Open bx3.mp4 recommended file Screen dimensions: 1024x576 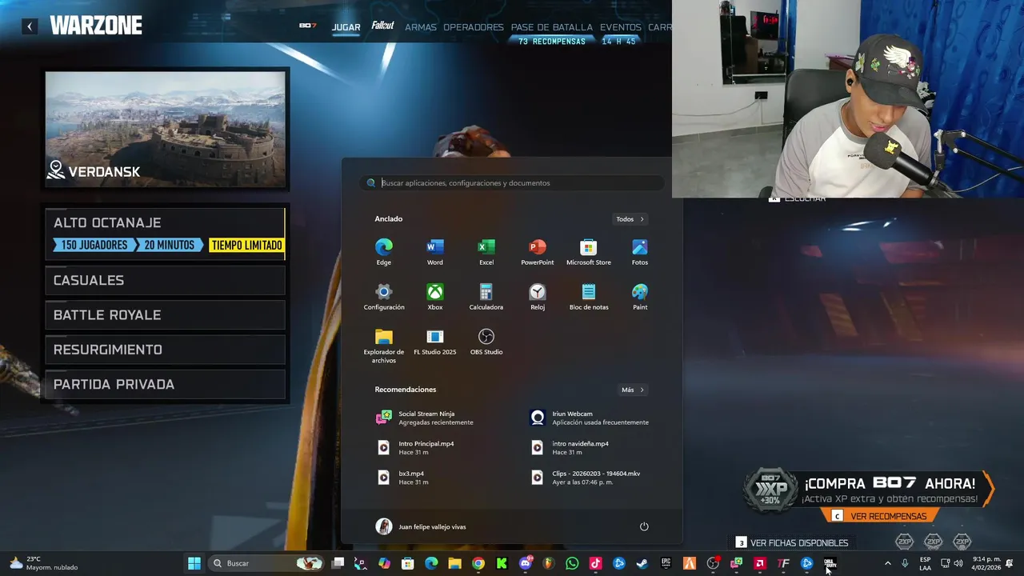tap(403, 477)
